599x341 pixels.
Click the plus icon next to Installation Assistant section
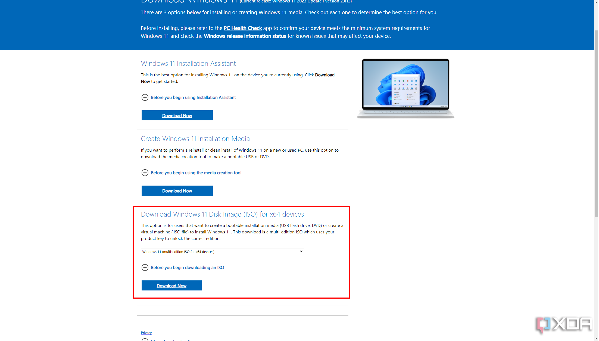pyautogui.click(x=145, y=98)
